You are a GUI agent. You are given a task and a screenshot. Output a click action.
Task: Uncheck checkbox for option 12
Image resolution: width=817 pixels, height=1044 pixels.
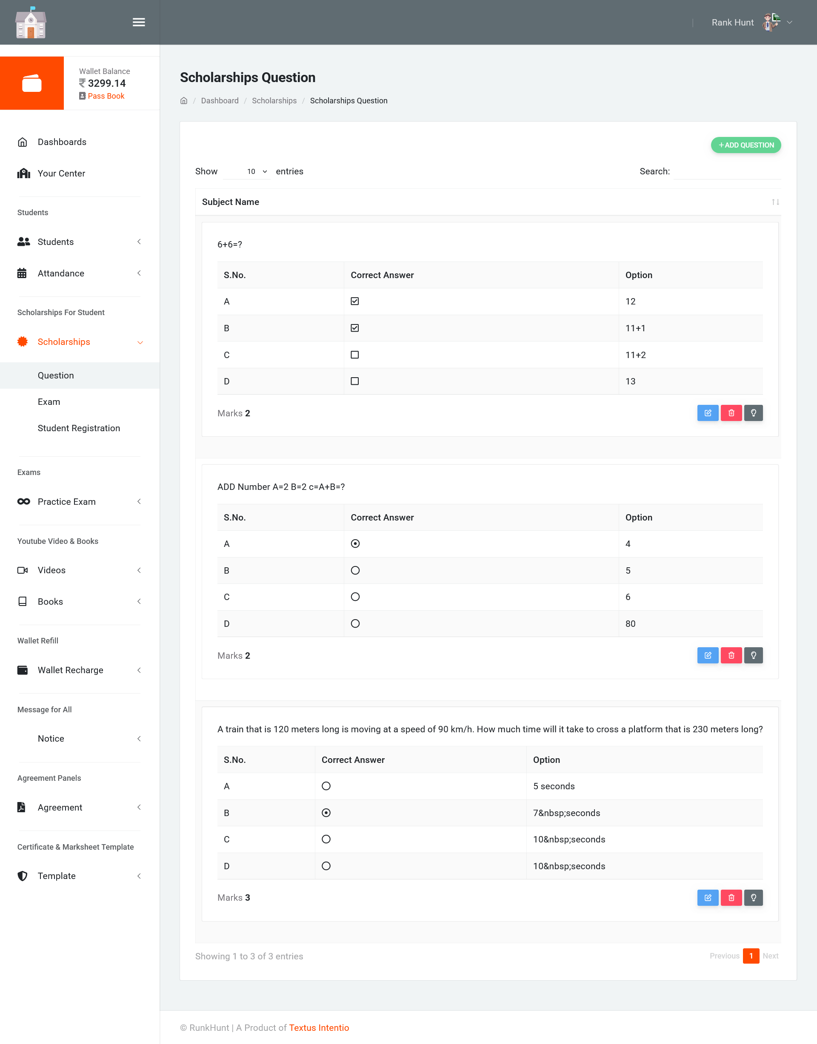[354, 301]
